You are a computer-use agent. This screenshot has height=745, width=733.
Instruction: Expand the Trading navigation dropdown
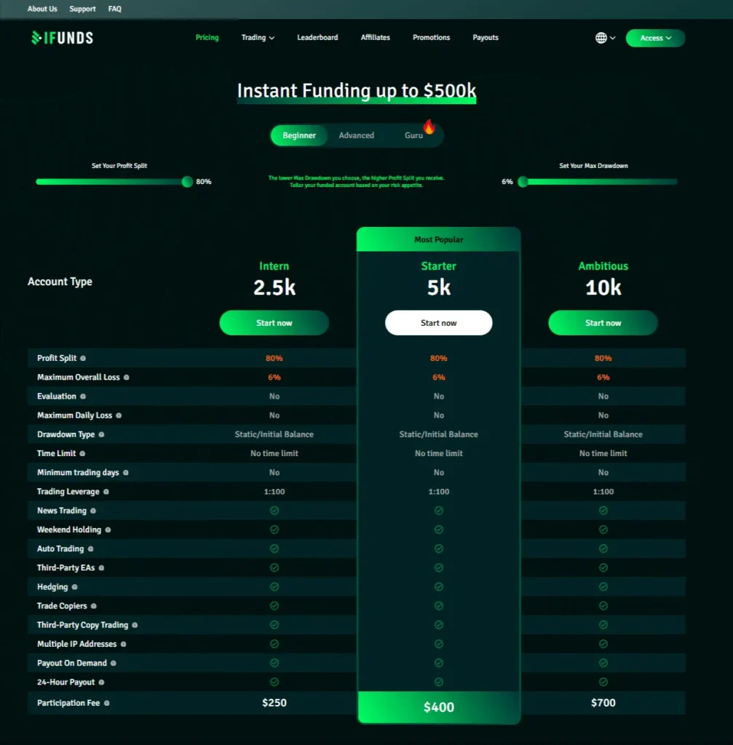pyautogui.click(x=258, y=37)
